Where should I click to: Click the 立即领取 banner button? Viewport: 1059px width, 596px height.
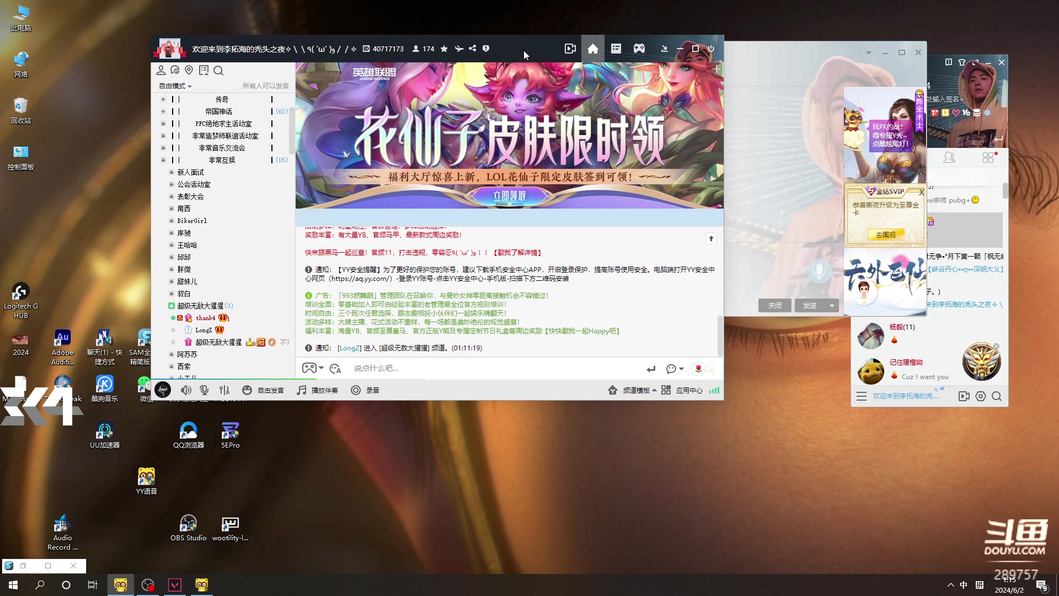pyautogui.click(x=510, y=196)
